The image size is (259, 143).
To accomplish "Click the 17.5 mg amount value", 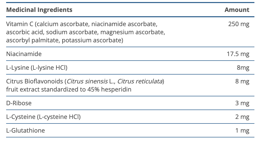I will click(x=238, y=54).
